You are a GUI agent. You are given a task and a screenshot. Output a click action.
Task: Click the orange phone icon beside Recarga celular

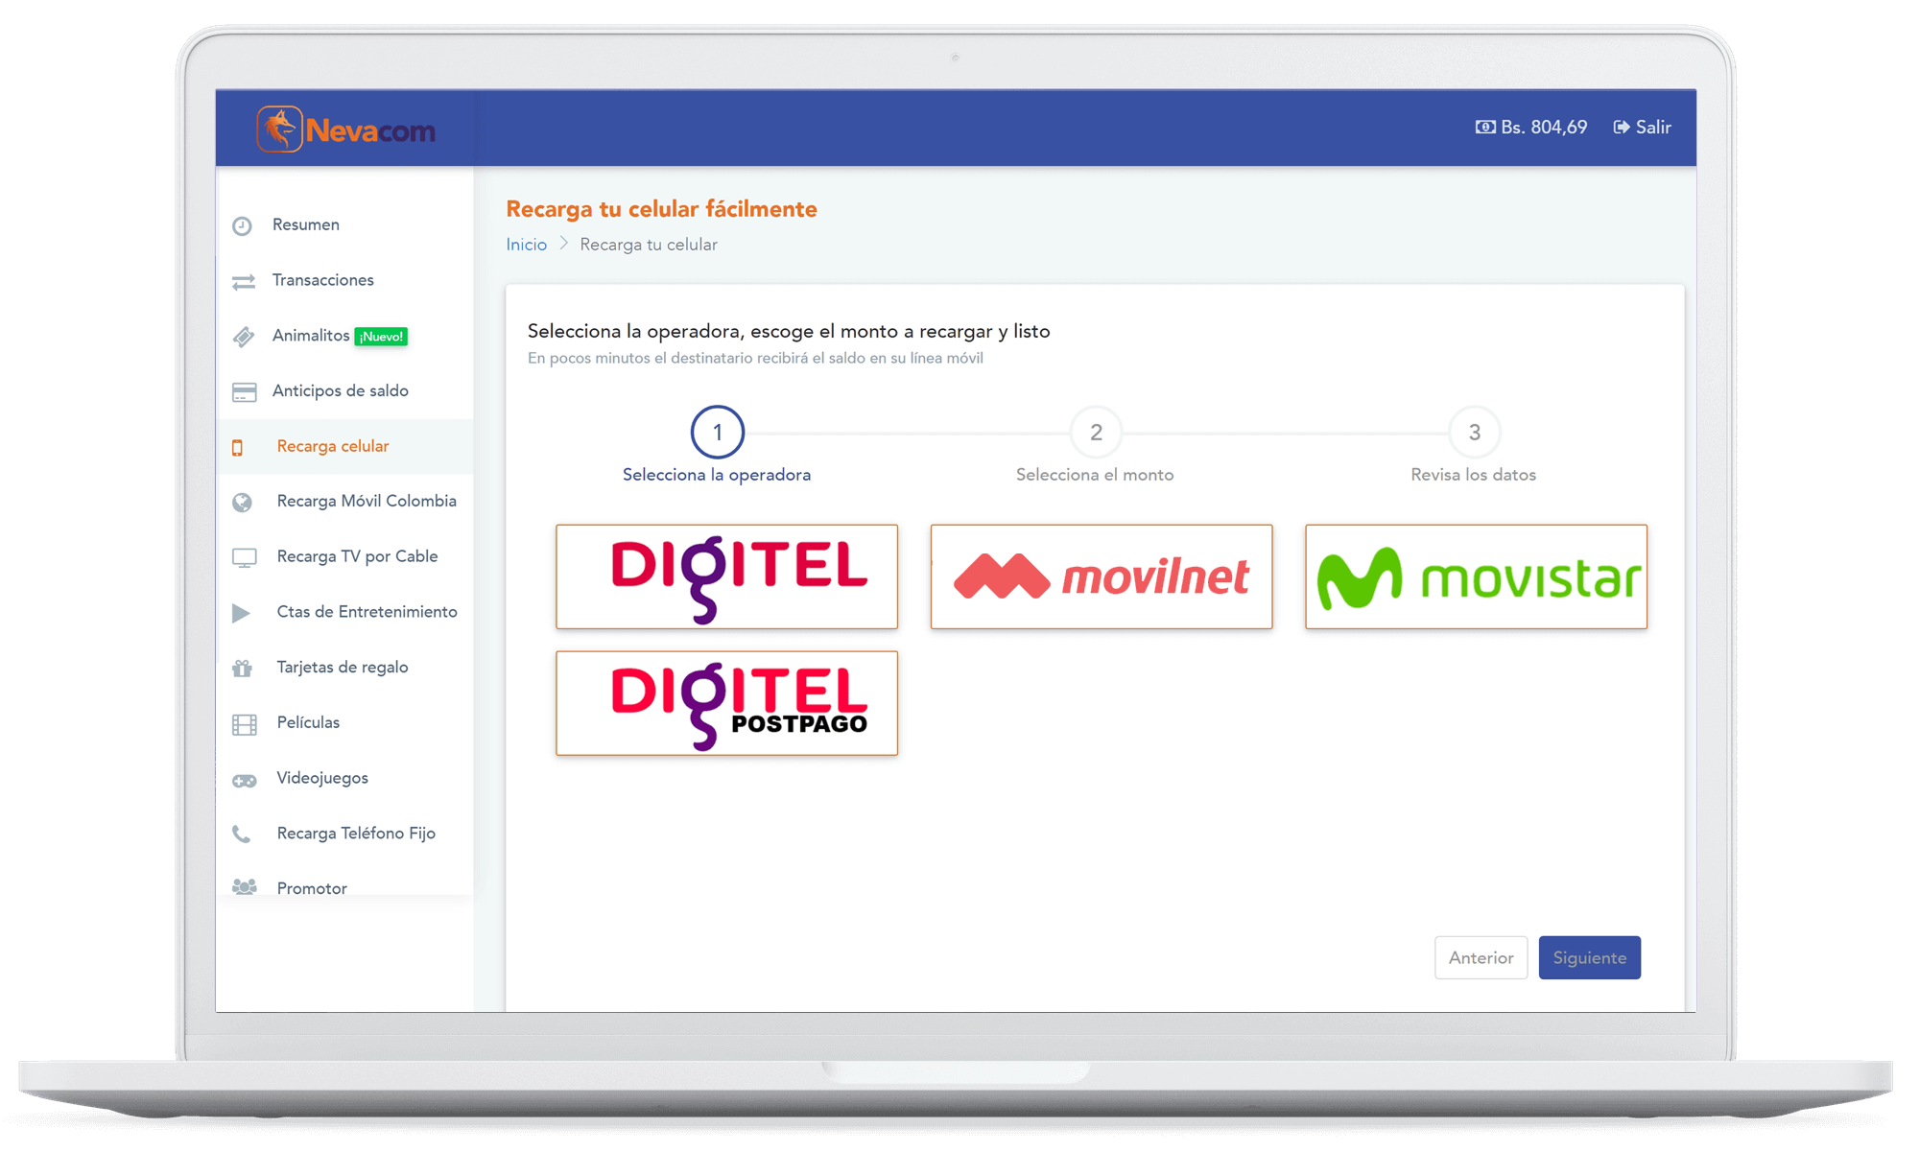point(238,447)
